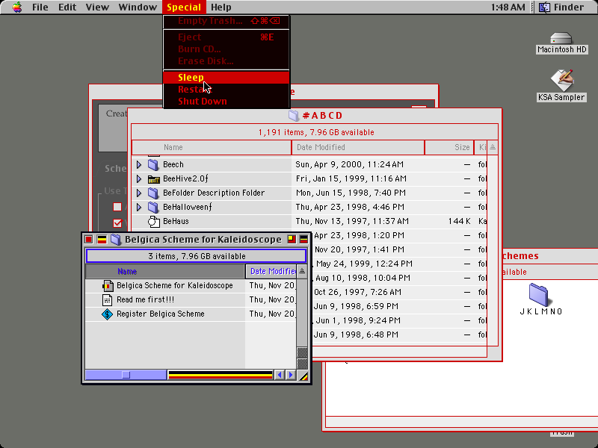Screen dimensions: 598x448
Task: Open the View menu
Action: pos(97,7)
